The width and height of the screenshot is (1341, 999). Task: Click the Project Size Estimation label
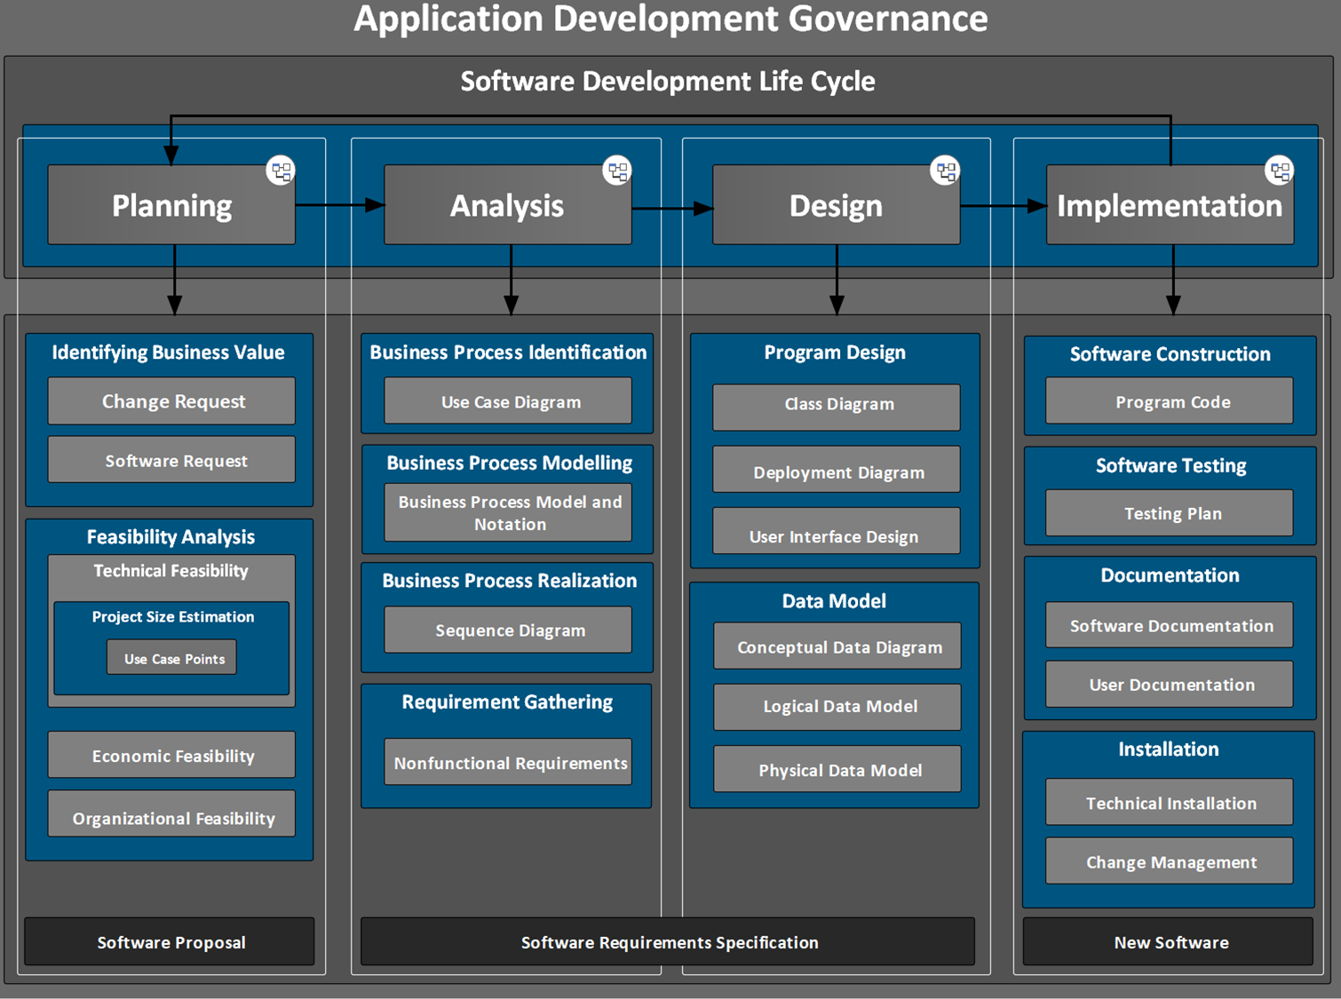pyautogui.click(x=172, y=616)
